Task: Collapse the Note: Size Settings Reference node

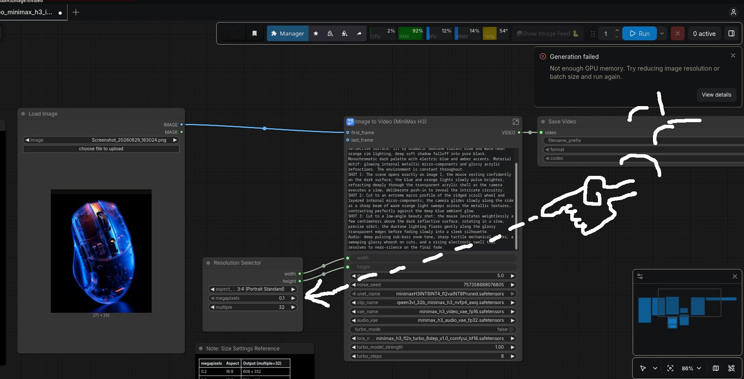Action: (201, 349)
